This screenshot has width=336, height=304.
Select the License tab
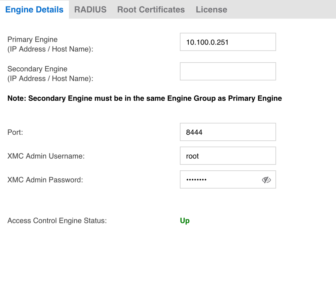[x=211, y=9]
